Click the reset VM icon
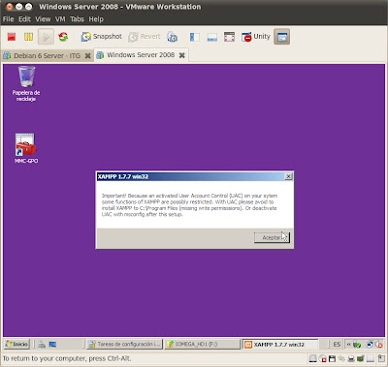This screenshot has width=388, height=367. point(63,37)
